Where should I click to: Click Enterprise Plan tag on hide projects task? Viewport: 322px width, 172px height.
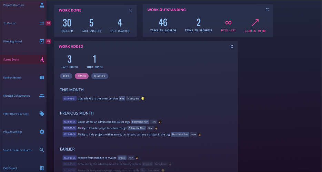click(180, 135)
